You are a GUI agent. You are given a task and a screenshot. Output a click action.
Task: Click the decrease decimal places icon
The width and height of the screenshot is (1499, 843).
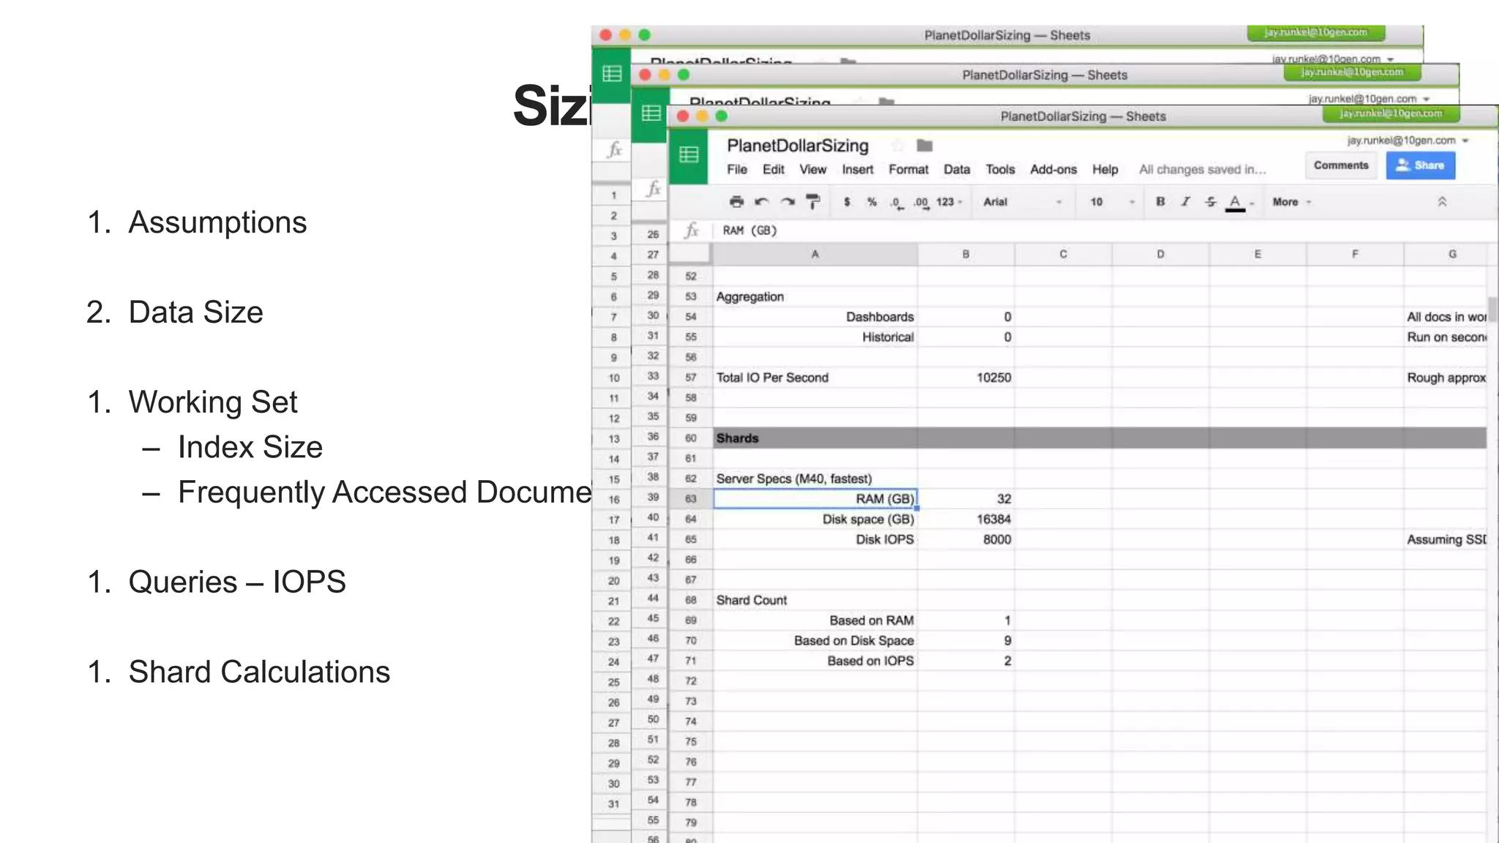coord(897,203)
